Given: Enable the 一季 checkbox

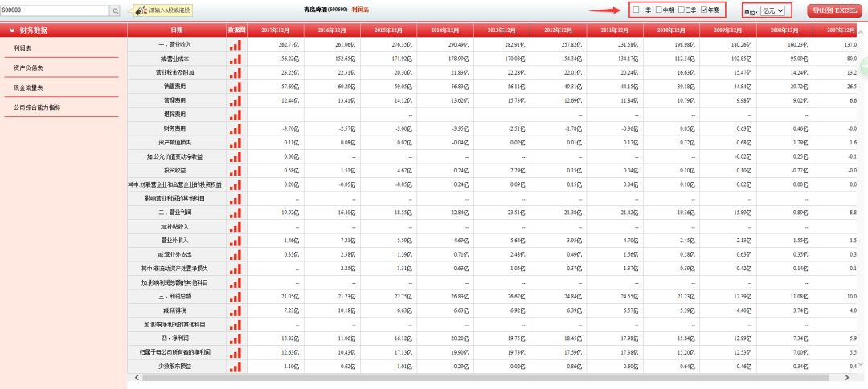Looking at the screenshot, I should (x=636, y=10).
